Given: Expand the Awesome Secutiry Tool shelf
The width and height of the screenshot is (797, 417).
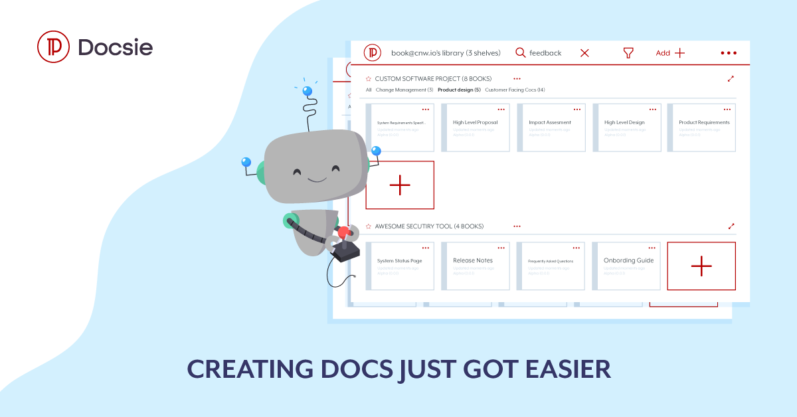Looking at the screenshot, I should [731, 226].
